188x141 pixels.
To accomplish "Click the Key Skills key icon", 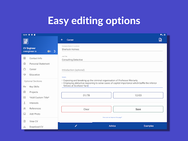I will (x=25, y=87).
